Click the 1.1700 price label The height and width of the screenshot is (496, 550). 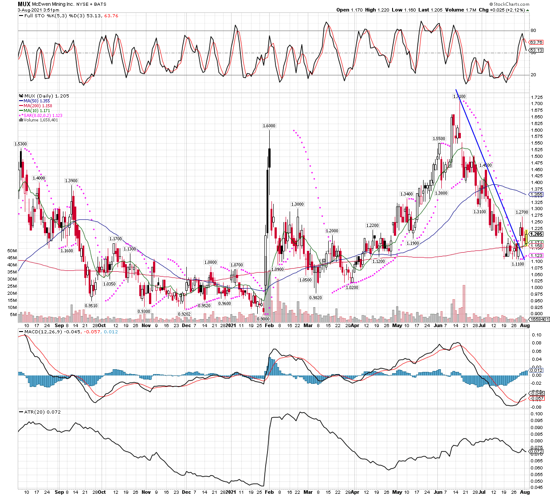(x=115, y=239)
